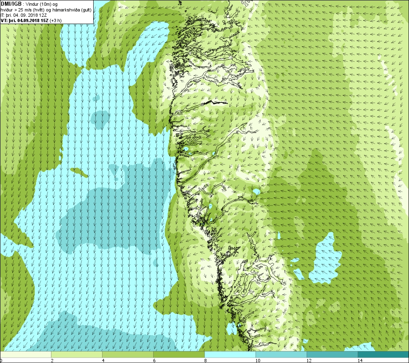This screenshot has height=363, width=409.
Task: Click the 6–8 m/s dark green legend swatch
Action: click(x=179, y=354)
